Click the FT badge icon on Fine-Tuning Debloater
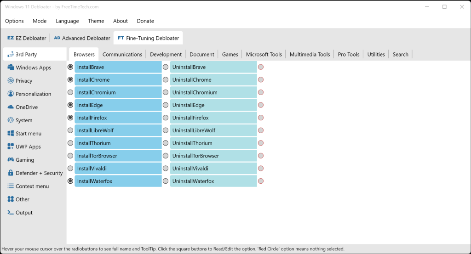The width and height of the screenshot is (471, 254). point(121,38)
